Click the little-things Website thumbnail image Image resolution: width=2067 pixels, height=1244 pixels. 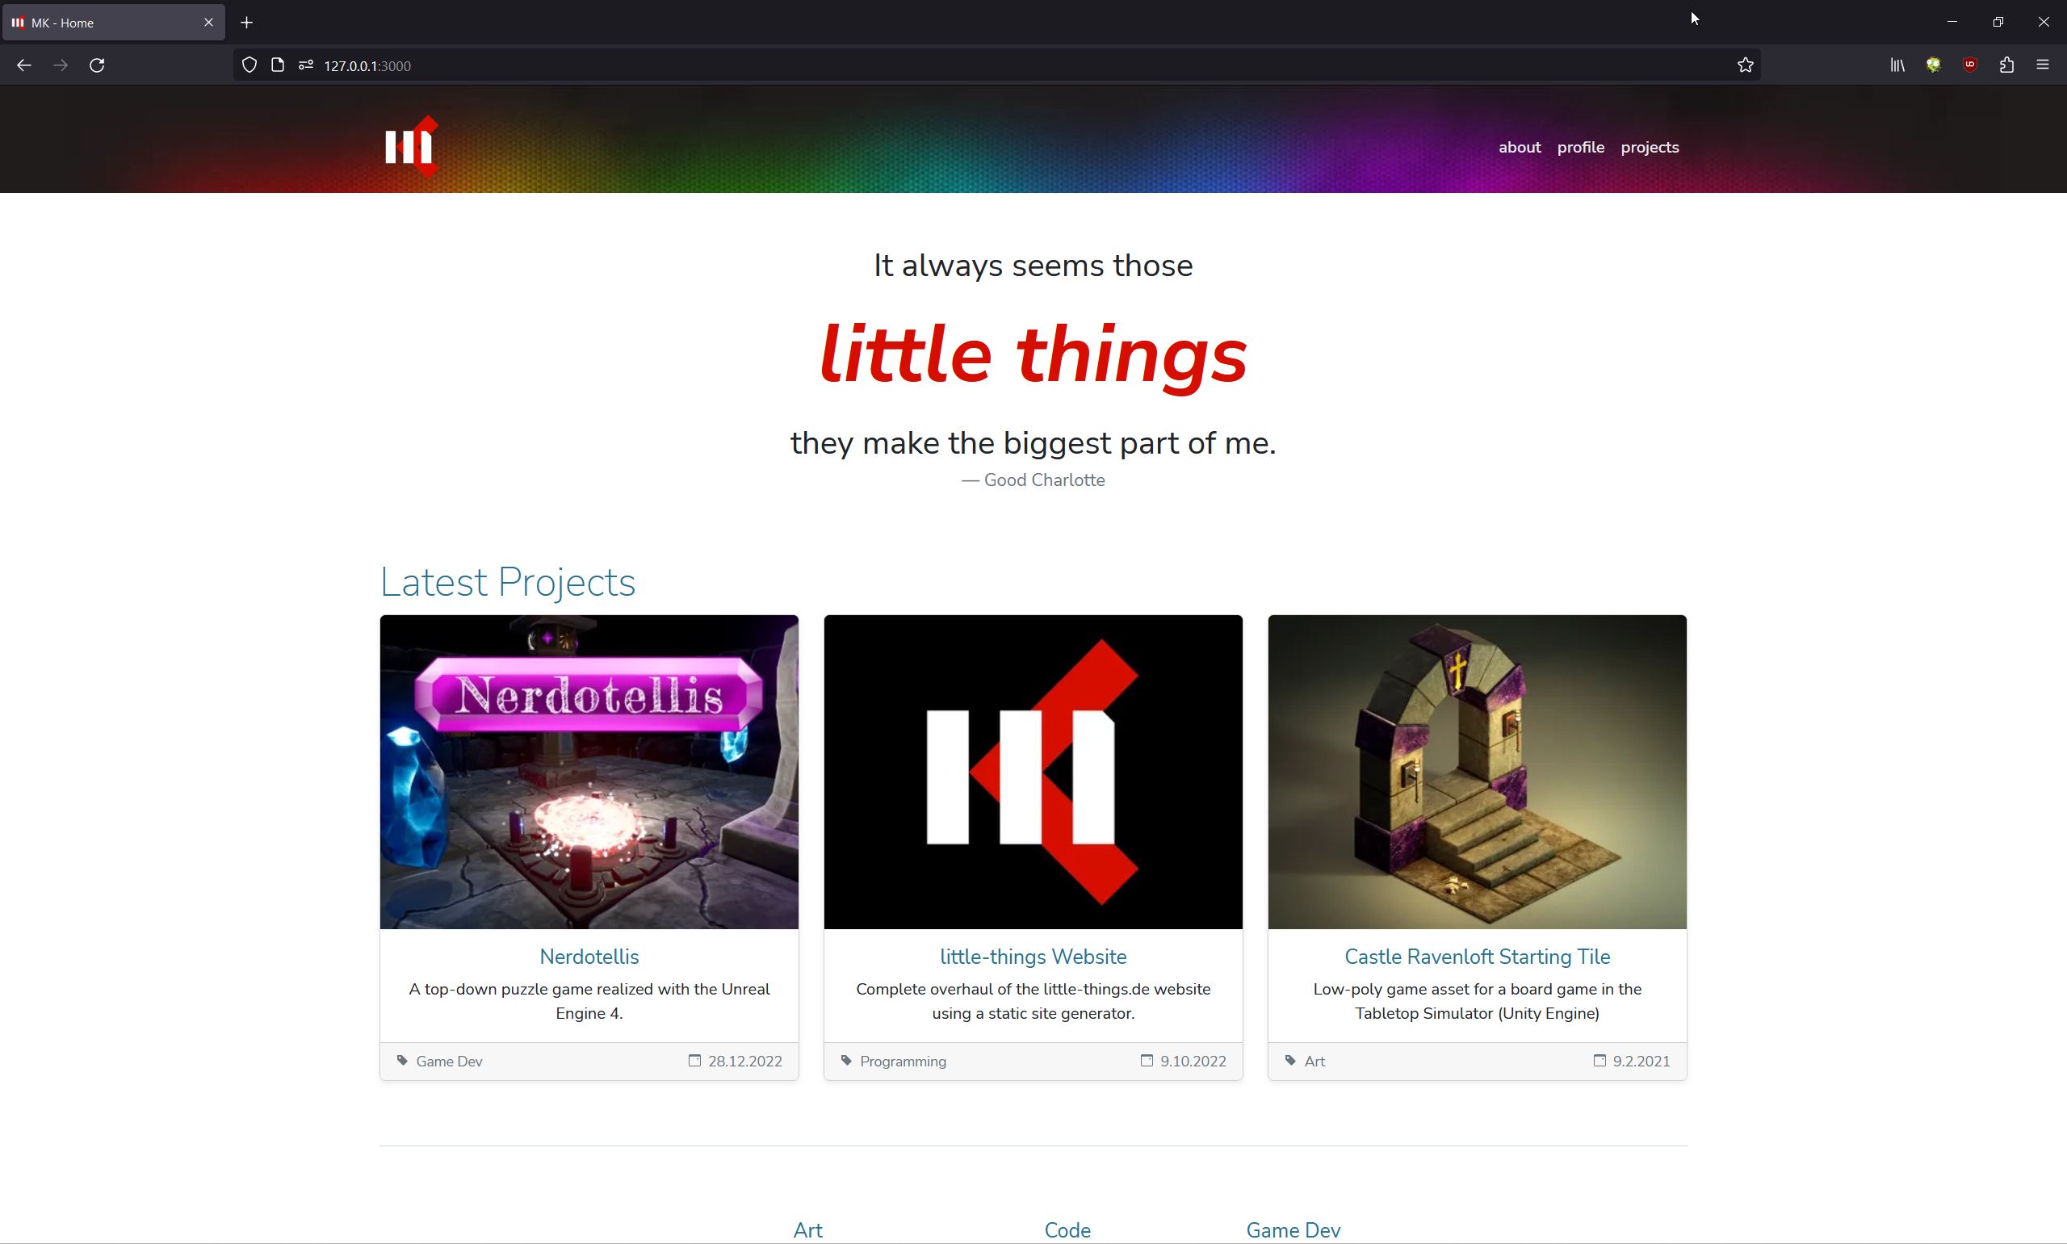pyautogui.click(x=1033, y=772)
